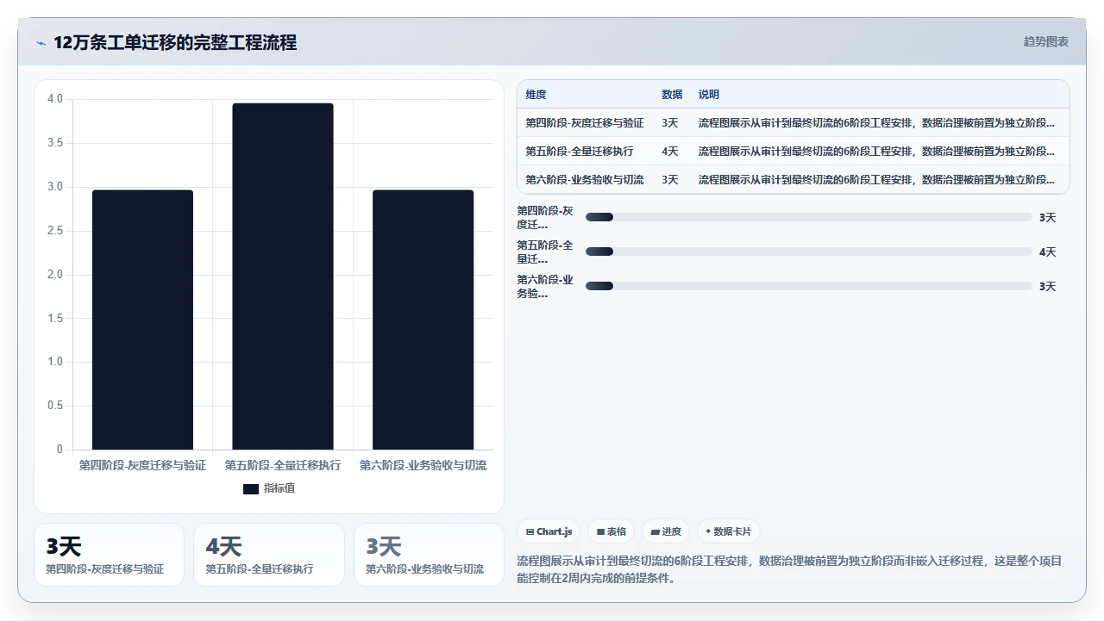Click the 第六阶段-业务验收与切流 bar in chart
This screenshot has height=621, width=1104.
(x=423, y=320)
